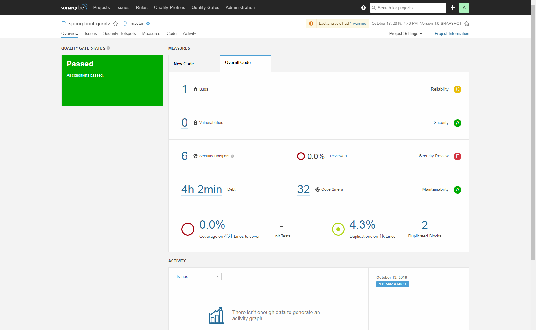Expand the Project Settings dropdown
The width and height of the screenshot is (536, 330).
pos(405,34)
